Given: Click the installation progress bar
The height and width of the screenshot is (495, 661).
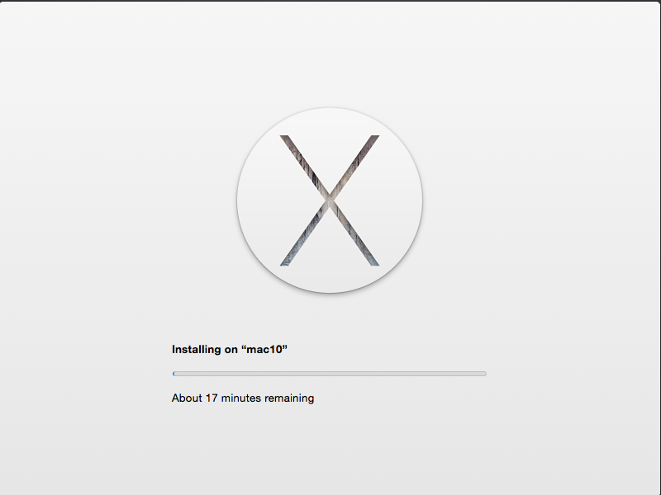Looking at the screenshot, I should tap(329, 374).
